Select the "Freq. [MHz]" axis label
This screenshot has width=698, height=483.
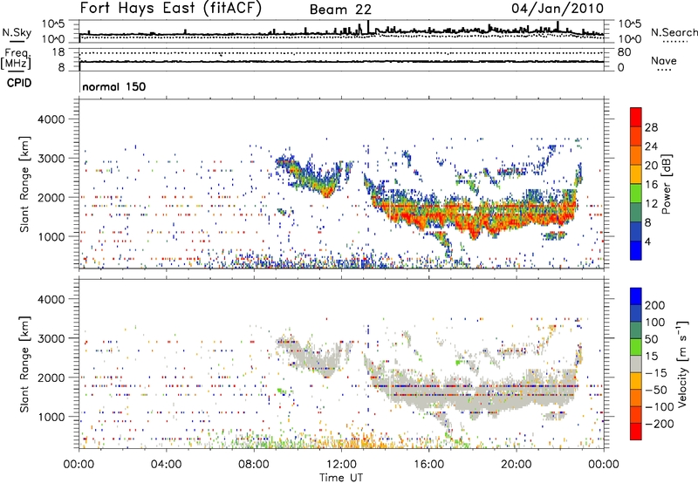[x=17, y=59]
